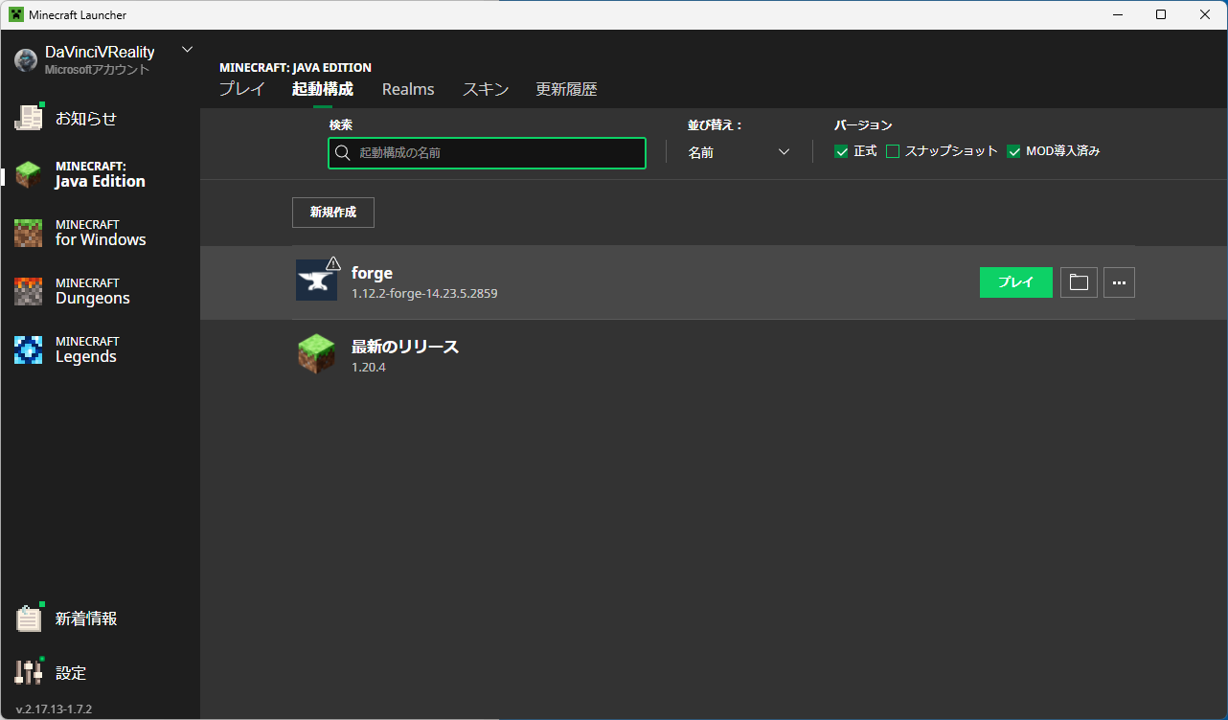Click the green プレイ button for forge
Viewport: 1228px width, 720px height.
coord(1015,282)
